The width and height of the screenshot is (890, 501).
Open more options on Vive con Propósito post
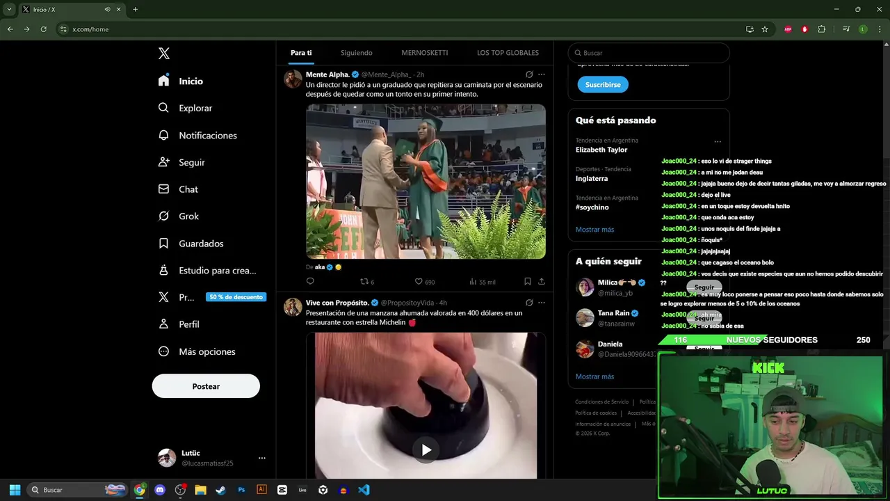click(542, 303)
